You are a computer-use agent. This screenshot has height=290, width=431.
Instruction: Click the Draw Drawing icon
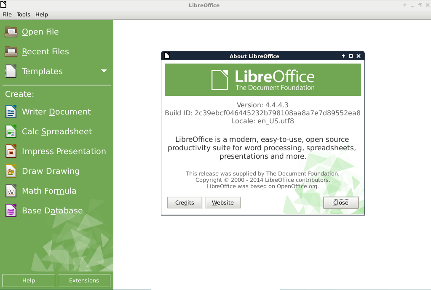click(x=11, y=171)
